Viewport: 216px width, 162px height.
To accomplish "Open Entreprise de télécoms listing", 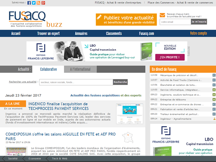I will click(173, 99).
